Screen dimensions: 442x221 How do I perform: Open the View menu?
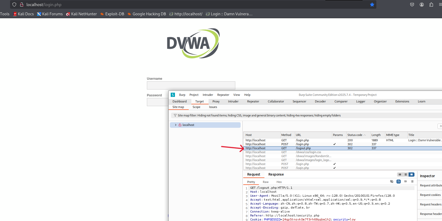coord(237,95)
